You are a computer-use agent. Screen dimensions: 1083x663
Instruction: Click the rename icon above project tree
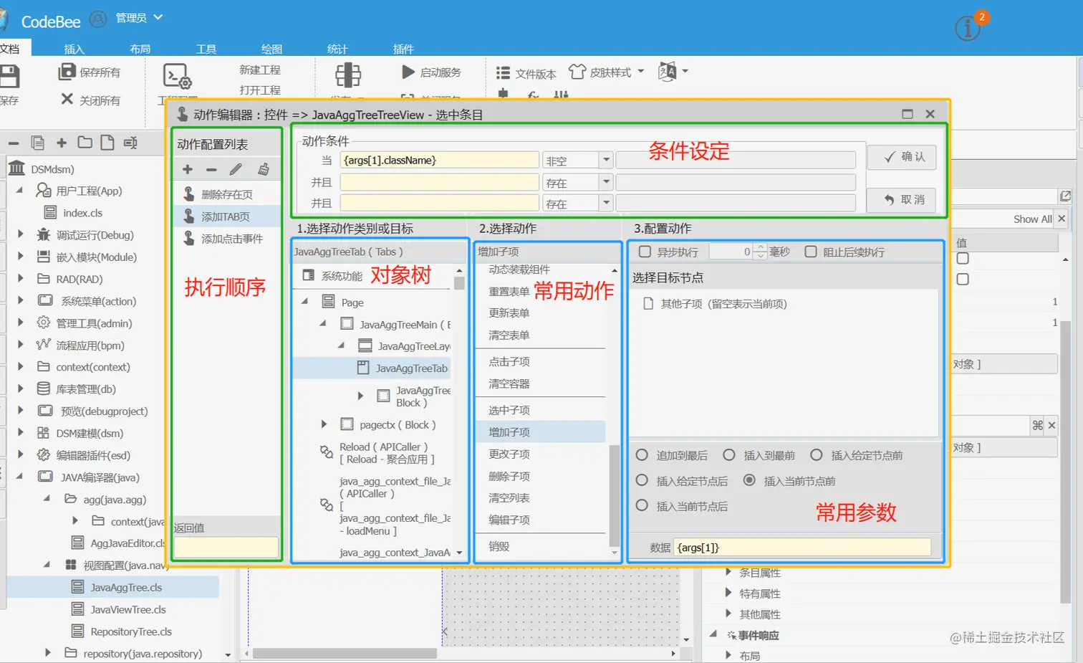[130, 143]
